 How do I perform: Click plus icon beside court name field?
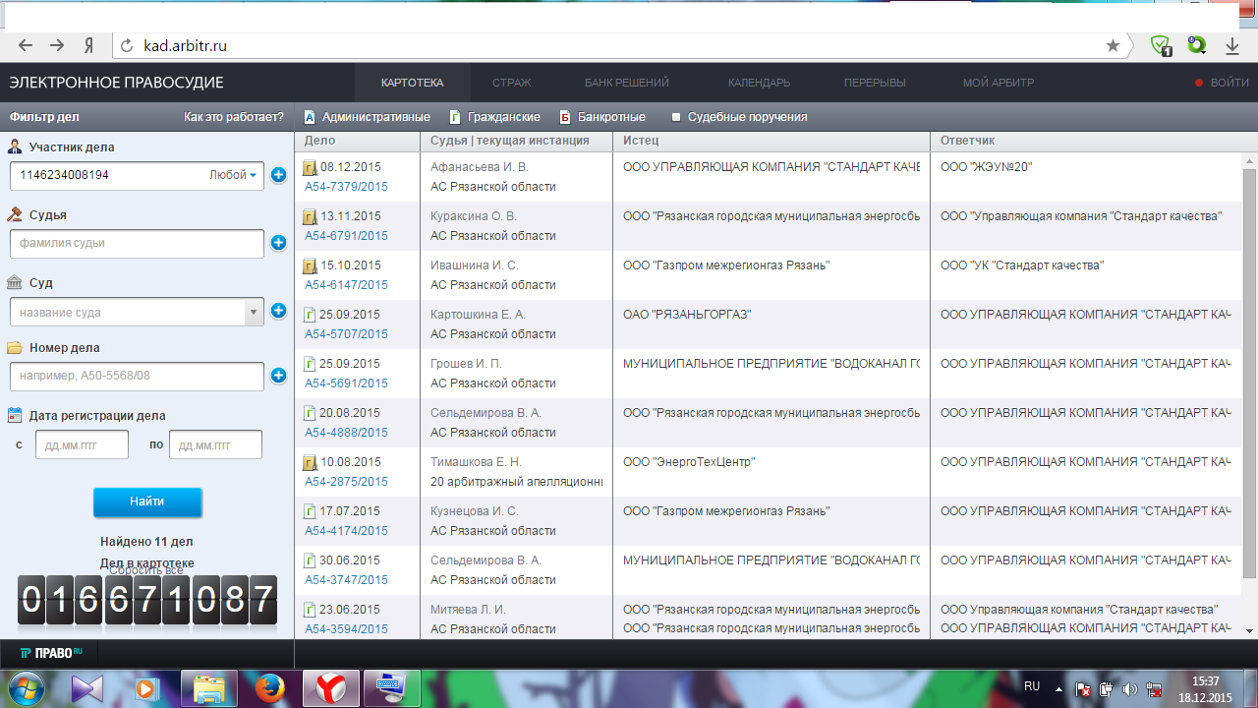click(x=278, y=311)
